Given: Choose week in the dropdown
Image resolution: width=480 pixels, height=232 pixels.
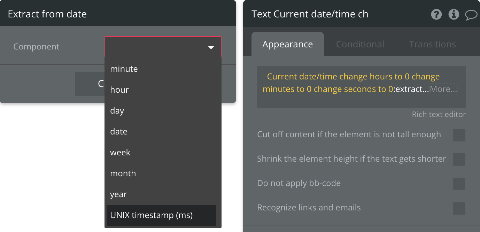Looking at the screenshot, I should [120, 153].
